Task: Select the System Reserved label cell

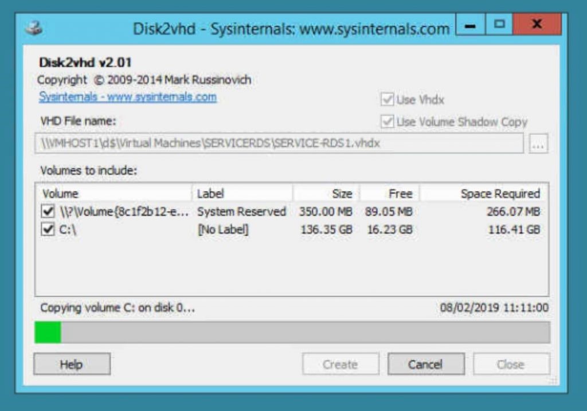Action: [x=241, y=212]
